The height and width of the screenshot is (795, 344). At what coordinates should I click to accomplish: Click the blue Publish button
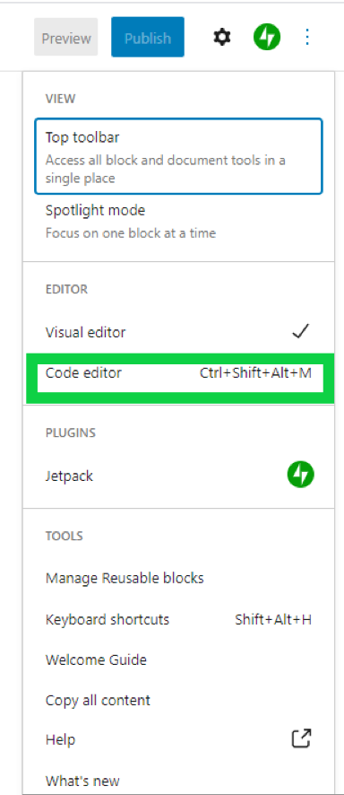click(148, 37)
